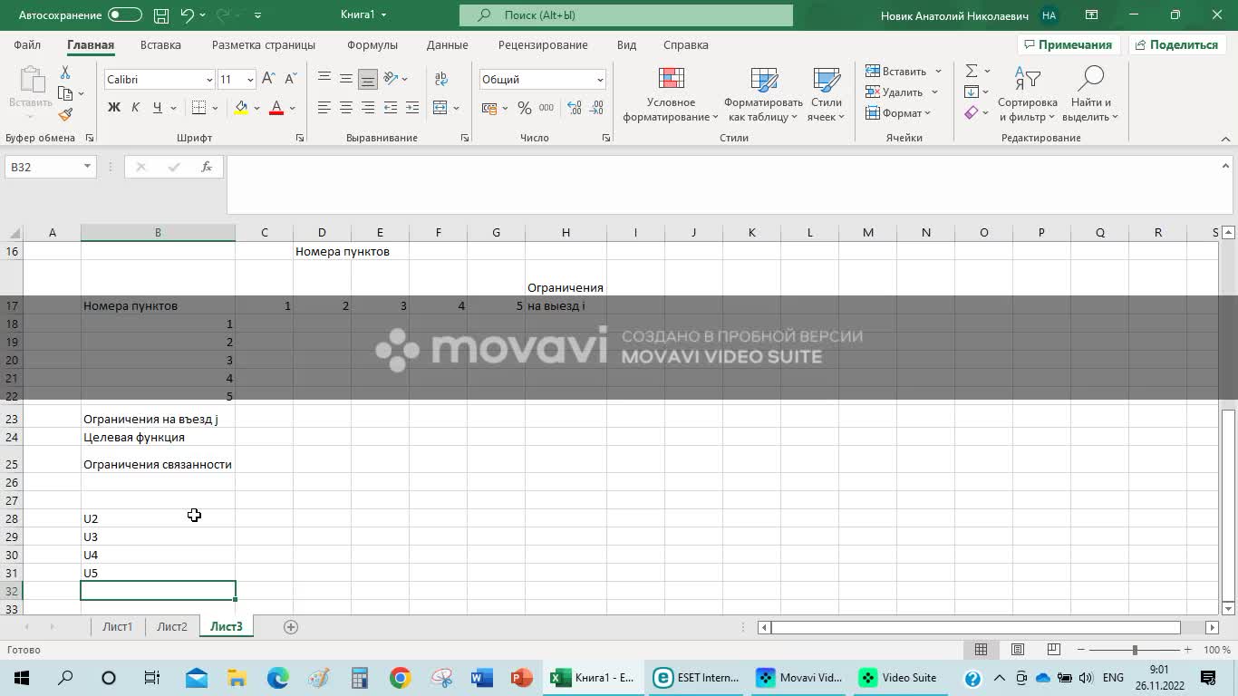This screenshot has width=1238, height=696.
Task: Toggle align text left
Action: 324,108
